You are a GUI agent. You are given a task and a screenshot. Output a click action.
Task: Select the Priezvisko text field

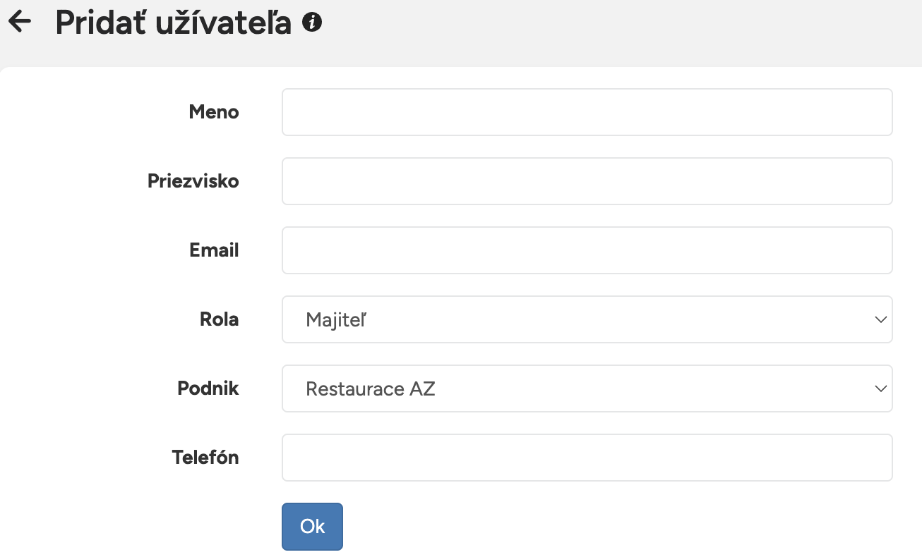587,181
